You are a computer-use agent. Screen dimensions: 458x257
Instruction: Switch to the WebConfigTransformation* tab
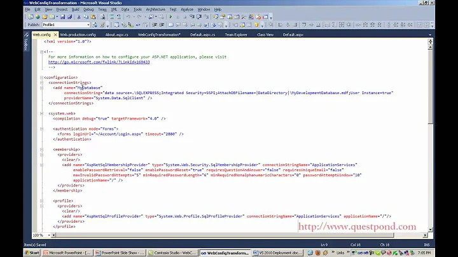pos(159,35)
